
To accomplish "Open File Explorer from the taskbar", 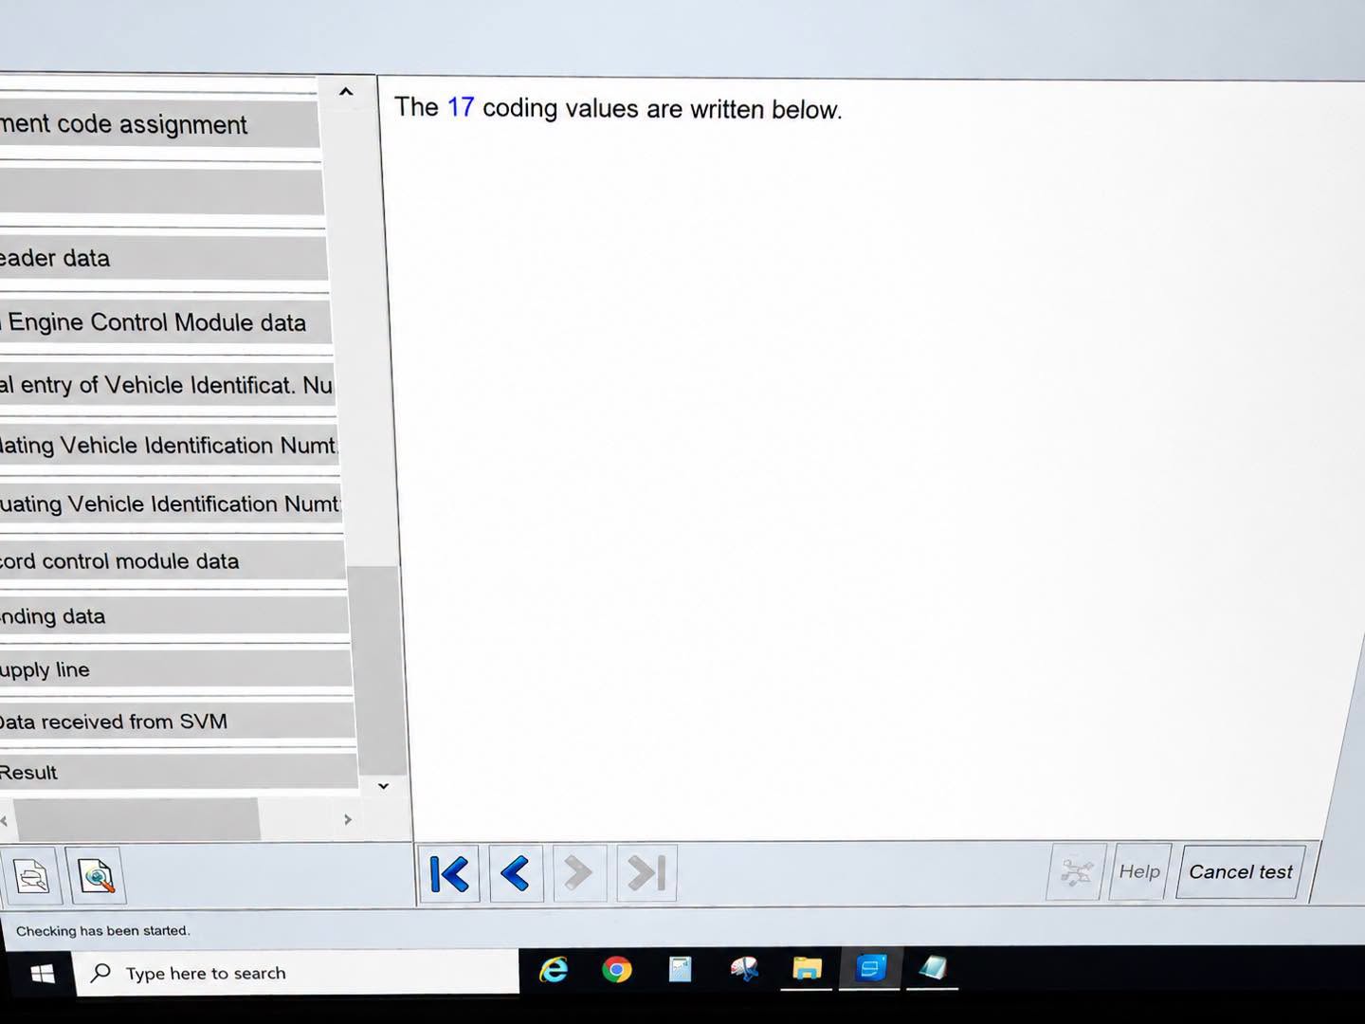I will (x=807, y=968).
